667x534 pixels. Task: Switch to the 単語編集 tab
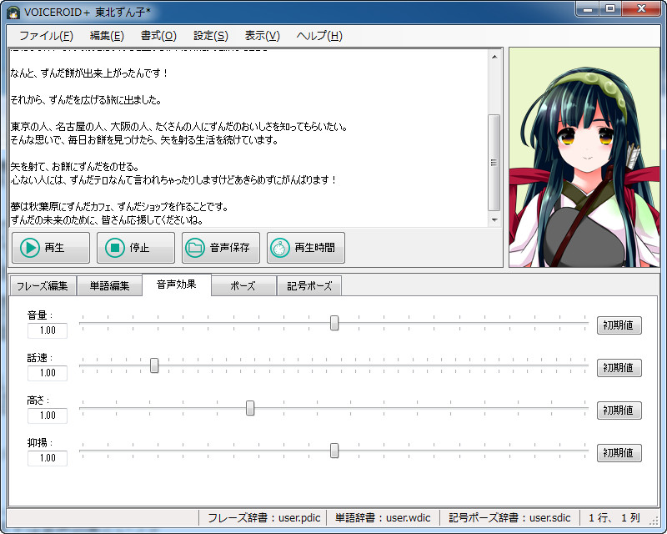pyautogui.click(x=109, y=285)
